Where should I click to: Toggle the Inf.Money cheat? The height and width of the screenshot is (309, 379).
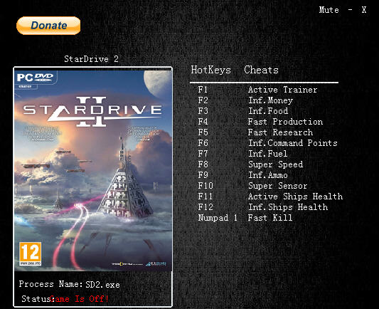pos(270,100)
